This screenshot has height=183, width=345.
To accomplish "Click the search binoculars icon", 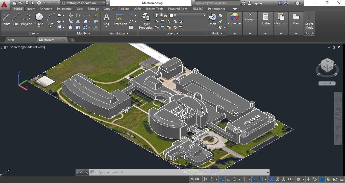I will pyautogui.click(x=243, y=3).
